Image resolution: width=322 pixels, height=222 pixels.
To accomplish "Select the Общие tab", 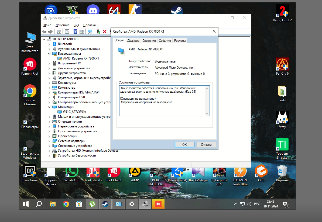I will pos(119,40).
